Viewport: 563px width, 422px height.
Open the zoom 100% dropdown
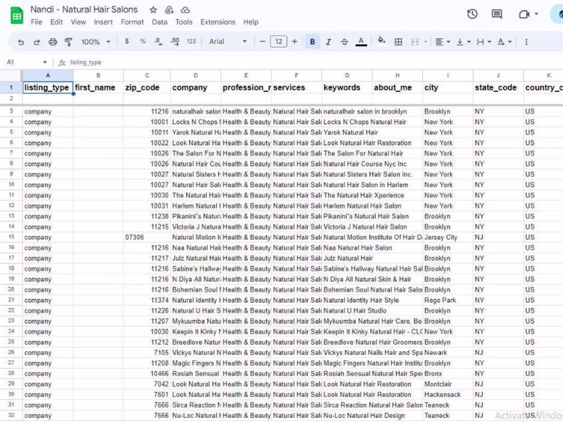(96, 42)
